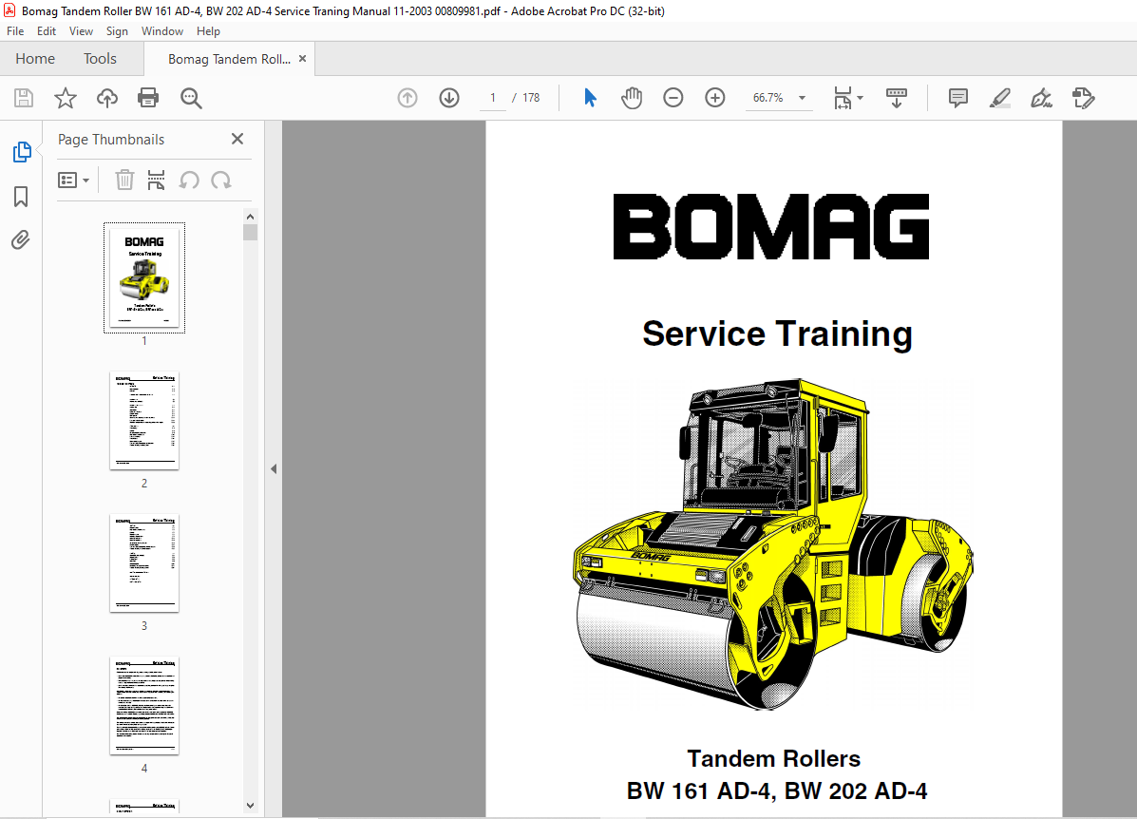Rotate page clockwise
This screenshot has height=819, width=1137.
(221, 180)
